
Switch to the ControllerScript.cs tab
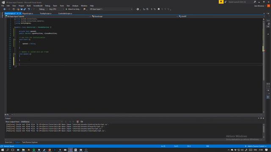65,14
